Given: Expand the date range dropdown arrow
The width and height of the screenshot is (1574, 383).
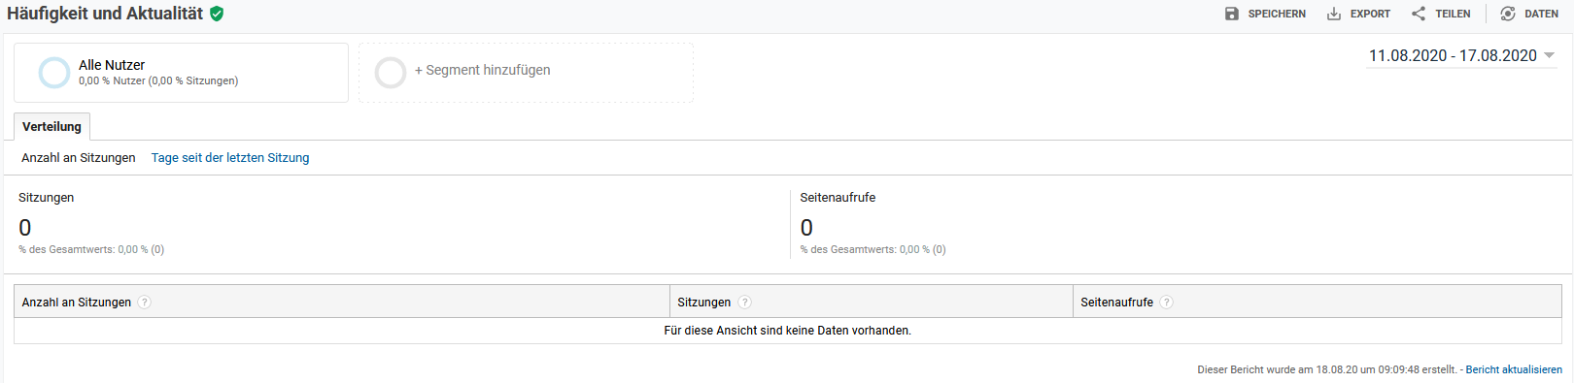Looking at the screenshot, I should pos(1549,55).
